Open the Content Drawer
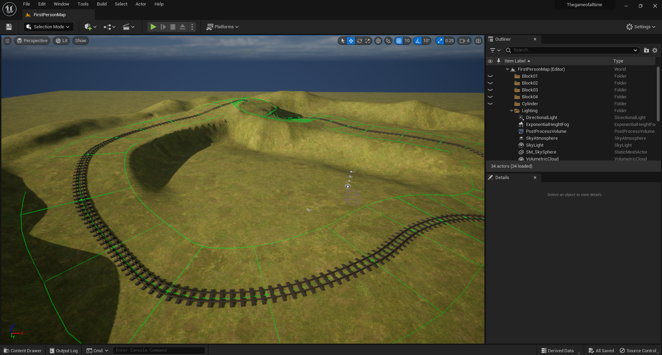The height and width of the screenshot is (355, 662). tap(23, 351)
